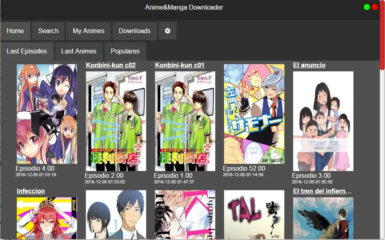Viewport: 385px width, 240px height.
Task: Open the settings gear icon
Action: 167,31
